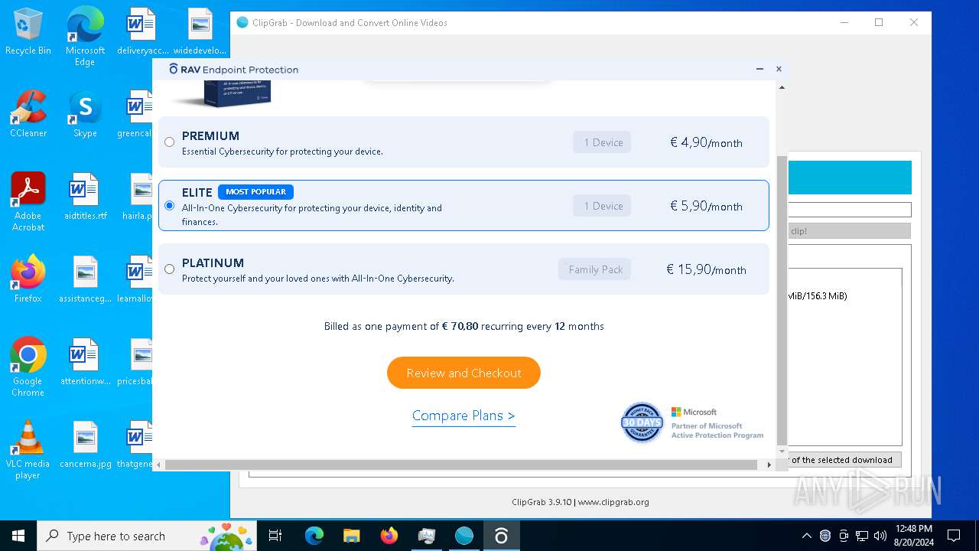Click the Windows Start button

point(18,536)
